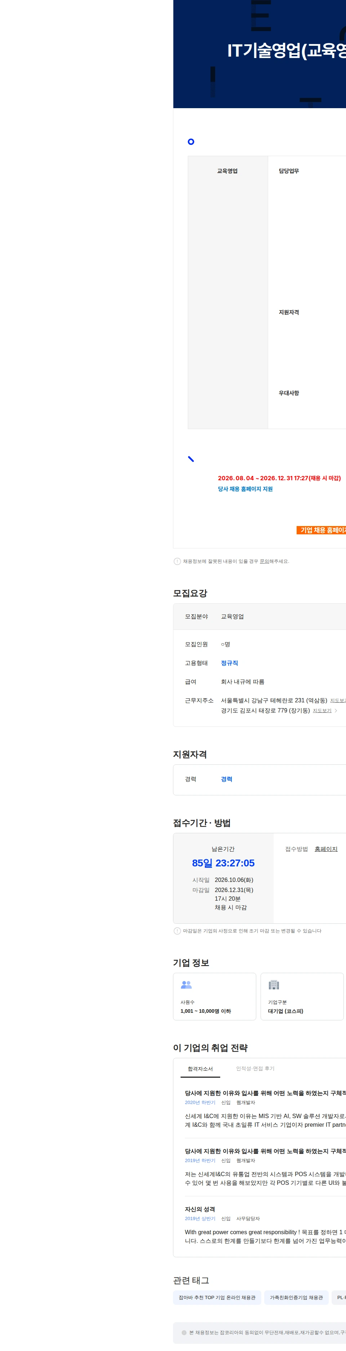Image resolution: width=346 pixels, height=1351 pixels.
Task: Click the blue circle bullet icon above table
Action: click(x=191, y=142)
